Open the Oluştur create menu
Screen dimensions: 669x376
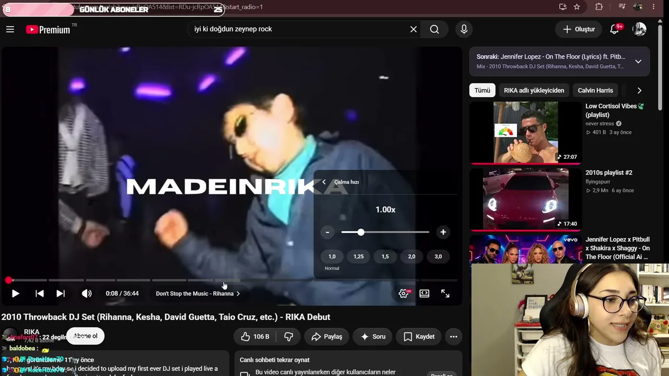[x=579, y=29]
